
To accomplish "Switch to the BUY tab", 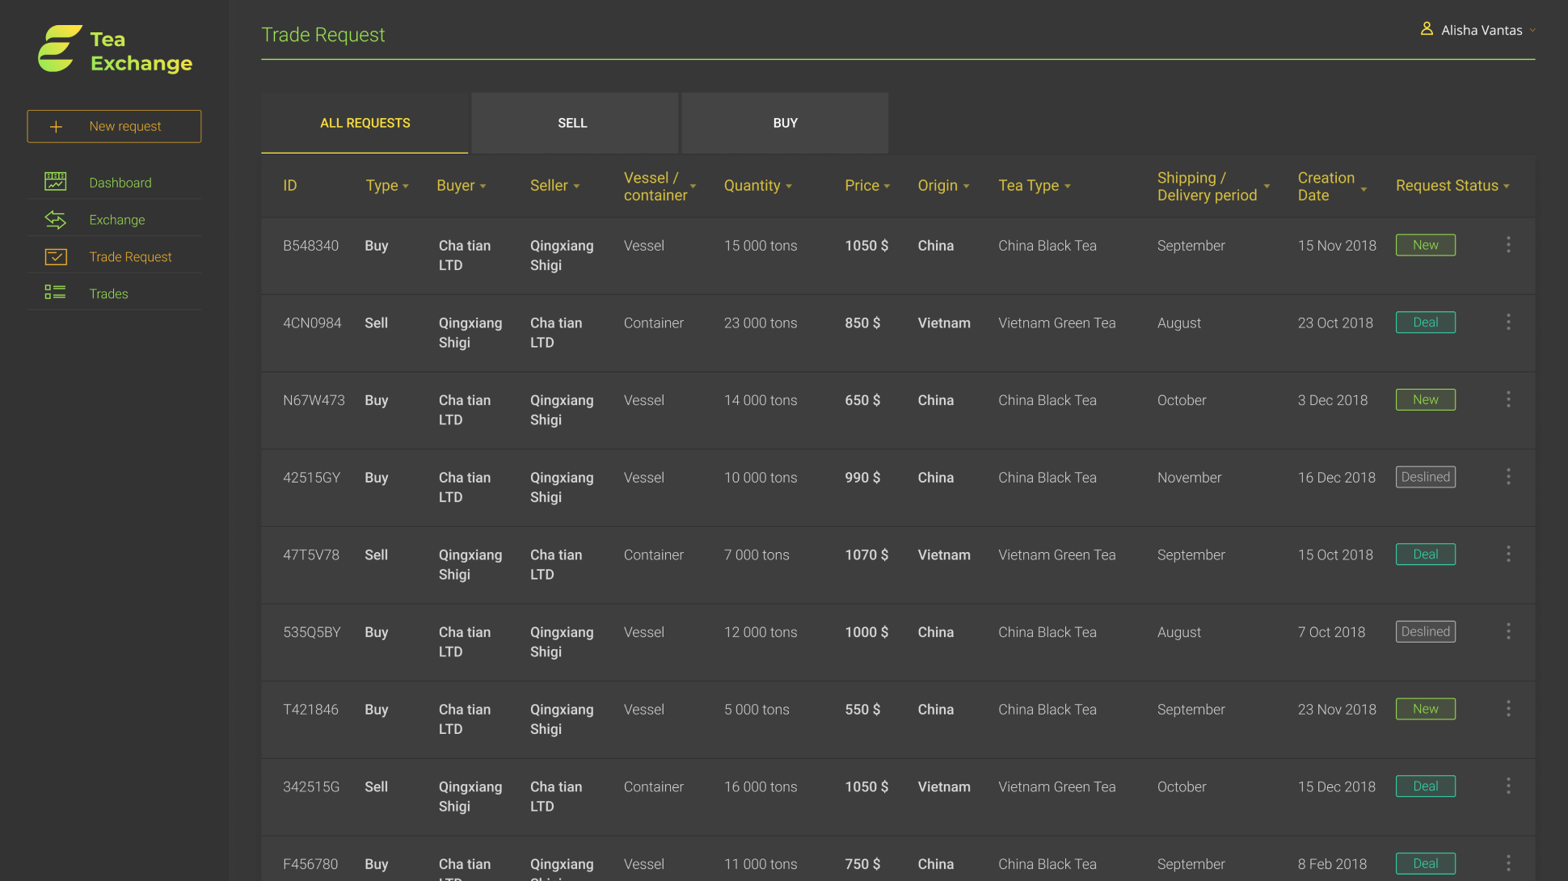I will [785, 123].
